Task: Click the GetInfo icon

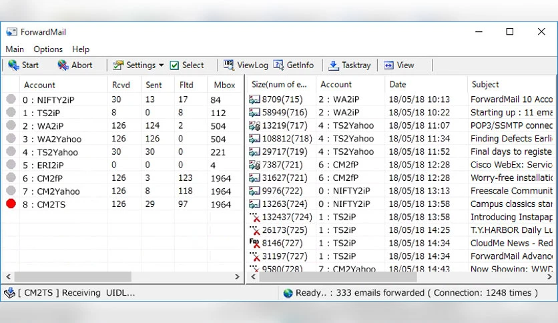Action: pos(278,65)
